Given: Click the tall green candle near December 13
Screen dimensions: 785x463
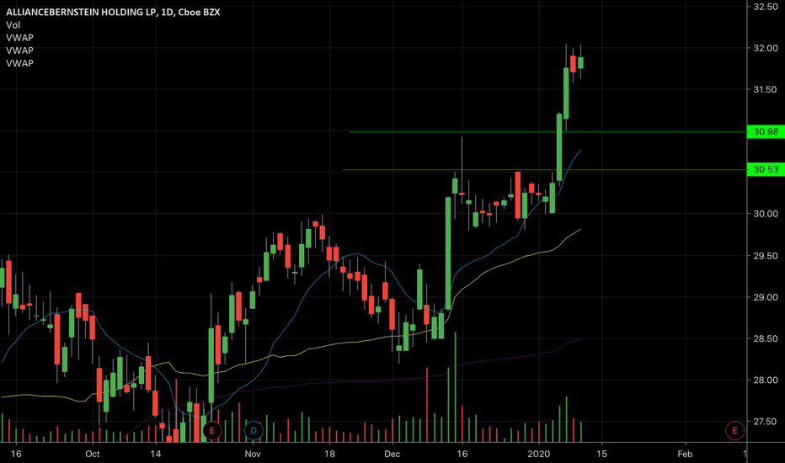Looking at the screenshot, I should [448, 253].
